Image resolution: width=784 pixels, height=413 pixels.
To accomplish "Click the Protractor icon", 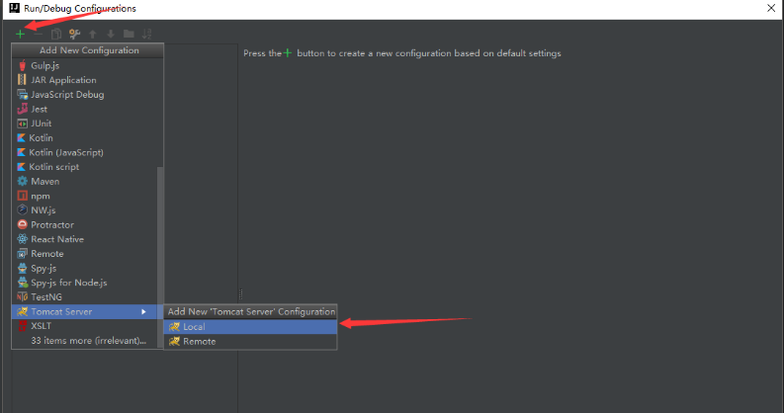I will coord(22,224).
